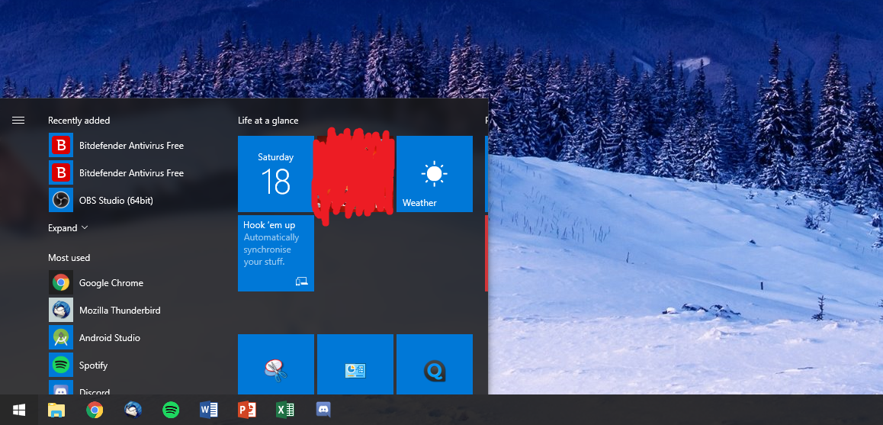
Task: Launch OBS Studio (64bit) from Recently added
Action: click(116, 201)
